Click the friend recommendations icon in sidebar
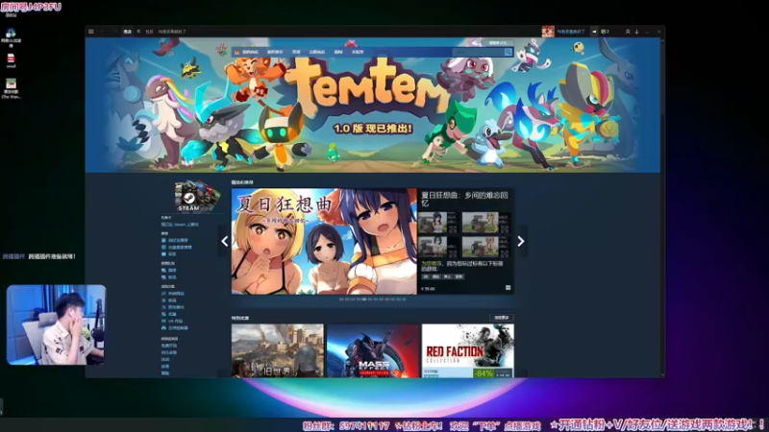 tap(163, 241)
